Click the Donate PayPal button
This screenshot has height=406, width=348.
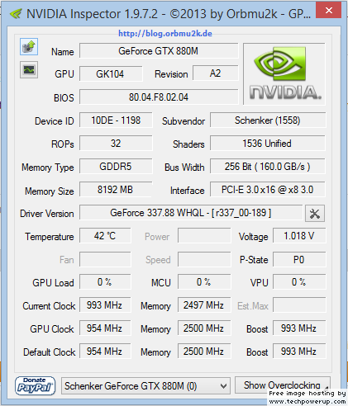[35, 385]
